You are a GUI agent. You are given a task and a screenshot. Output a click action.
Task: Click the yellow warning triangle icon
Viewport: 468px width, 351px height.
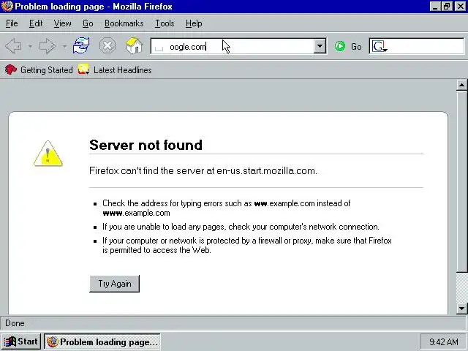[48, 154]
